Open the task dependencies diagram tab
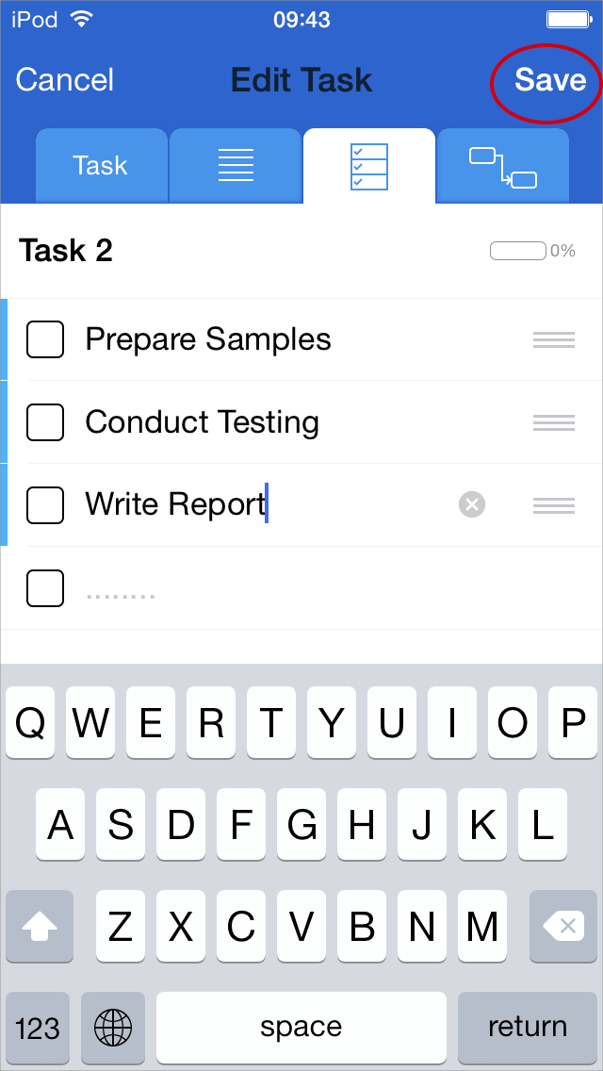 point(502,166)
